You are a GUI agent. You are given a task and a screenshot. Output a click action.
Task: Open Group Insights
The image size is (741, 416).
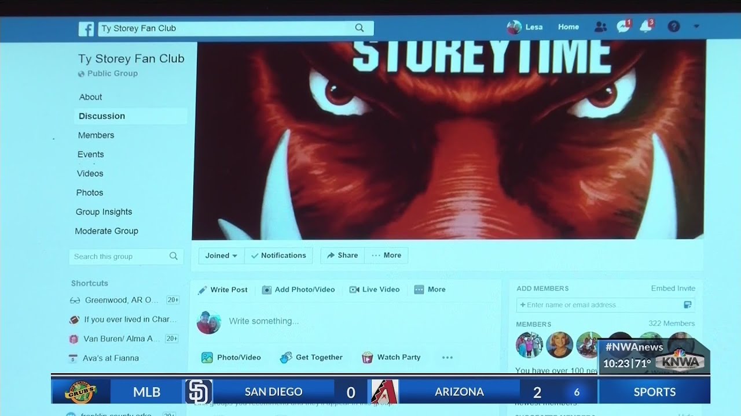point(104,211)
